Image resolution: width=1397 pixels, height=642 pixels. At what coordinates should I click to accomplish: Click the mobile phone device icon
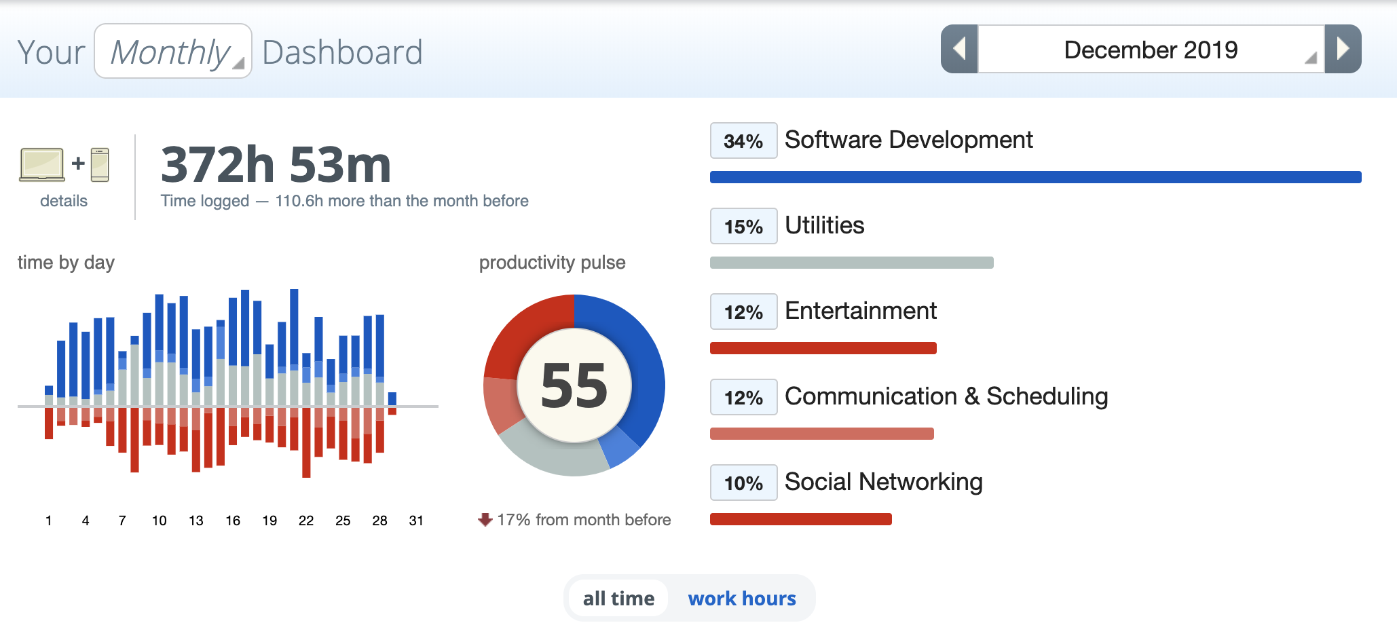[100, 164]
